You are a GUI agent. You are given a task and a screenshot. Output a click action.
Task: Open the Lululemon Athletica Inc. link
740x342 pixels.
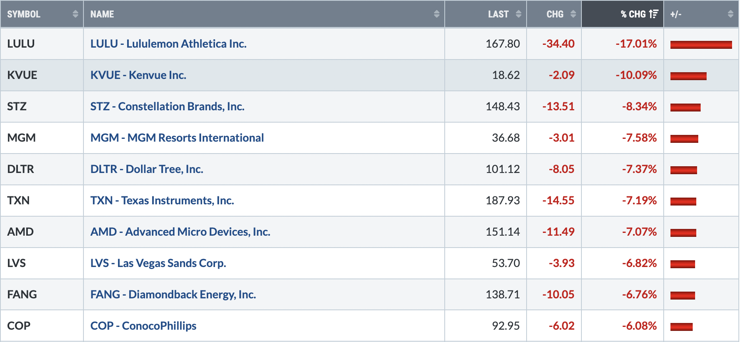[x=169, y=44]
